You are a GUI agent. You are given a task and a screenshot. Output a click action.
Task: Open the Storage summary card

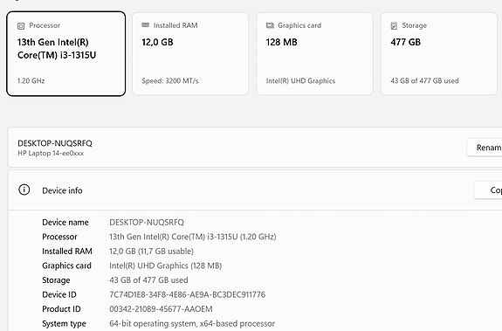439,54
